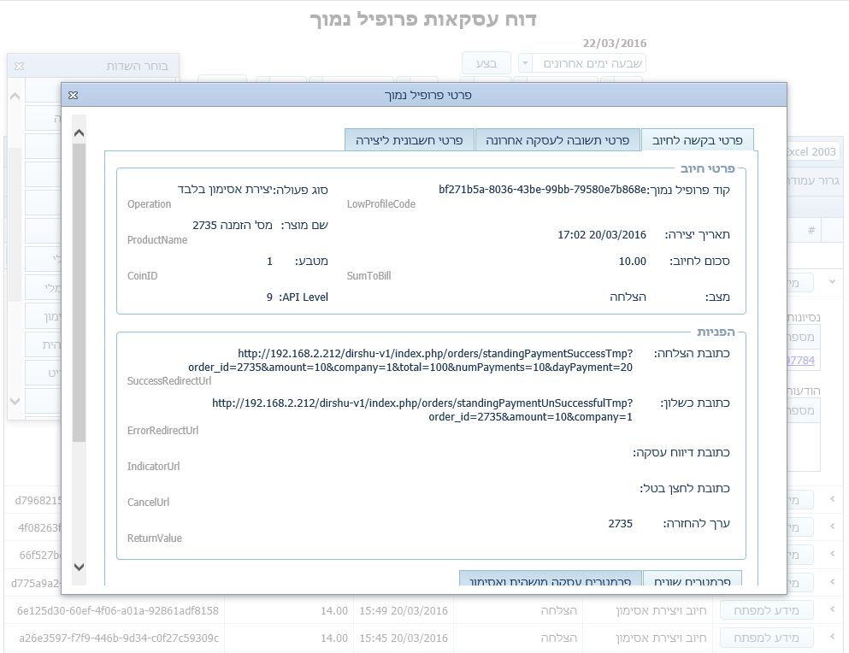Click the Excel 2003 export button
Screen dimensions: 849x653
click(x=813, y=151)
